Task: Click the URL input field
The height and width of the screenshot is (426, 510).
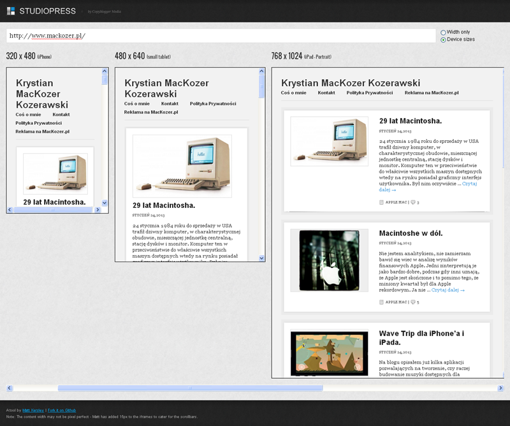Action: (x=221, y=36)
